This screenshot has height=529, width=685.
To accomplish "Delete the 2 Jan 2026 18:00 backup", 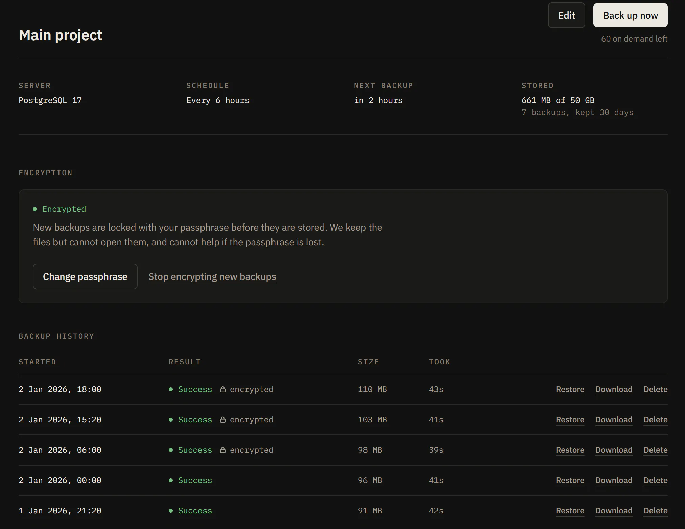I will tap(655, 389).
